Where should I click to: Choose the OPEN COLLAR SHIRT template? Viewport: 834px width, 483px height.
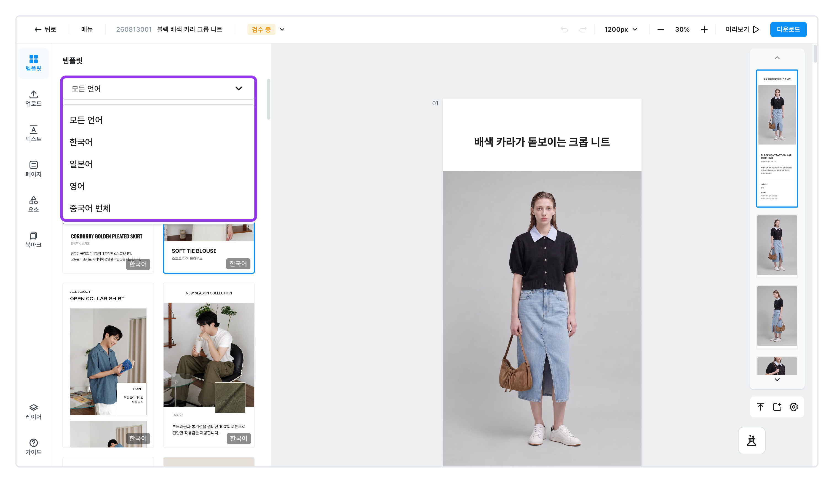click(108, 365)
